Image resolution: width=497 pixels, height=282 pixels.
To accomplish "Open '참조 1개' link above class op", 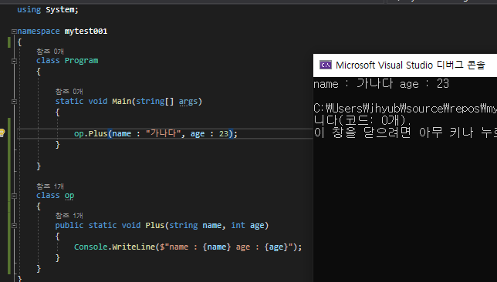I will pyautogui.click(x=50, y=186).
